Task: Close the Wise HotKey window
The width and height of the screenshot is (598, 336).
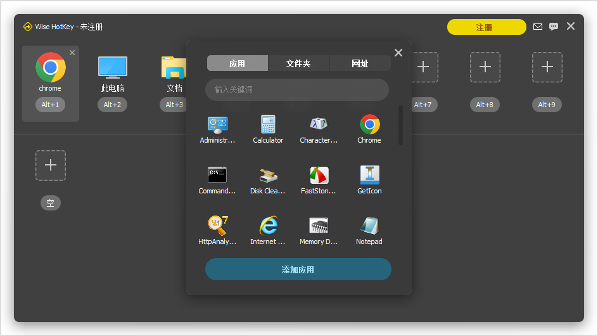Action: tap(571, 26)
